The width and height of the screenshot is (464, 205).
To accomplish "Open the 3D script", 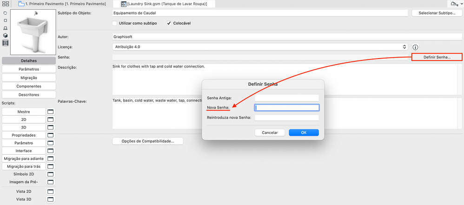I will pyautogui.click(x=24, y=127).
